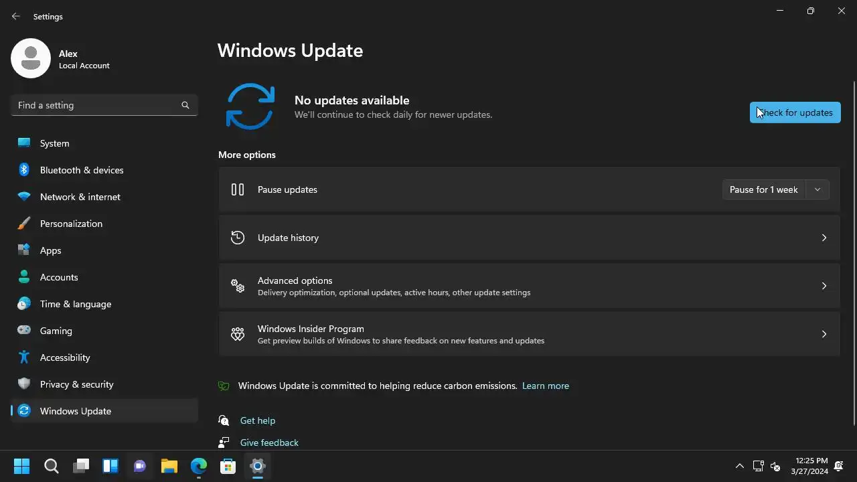Click the Windows Insider Program hearts icon
The height and width of the screenshot is (482, 857).
[x=238, y=334]
